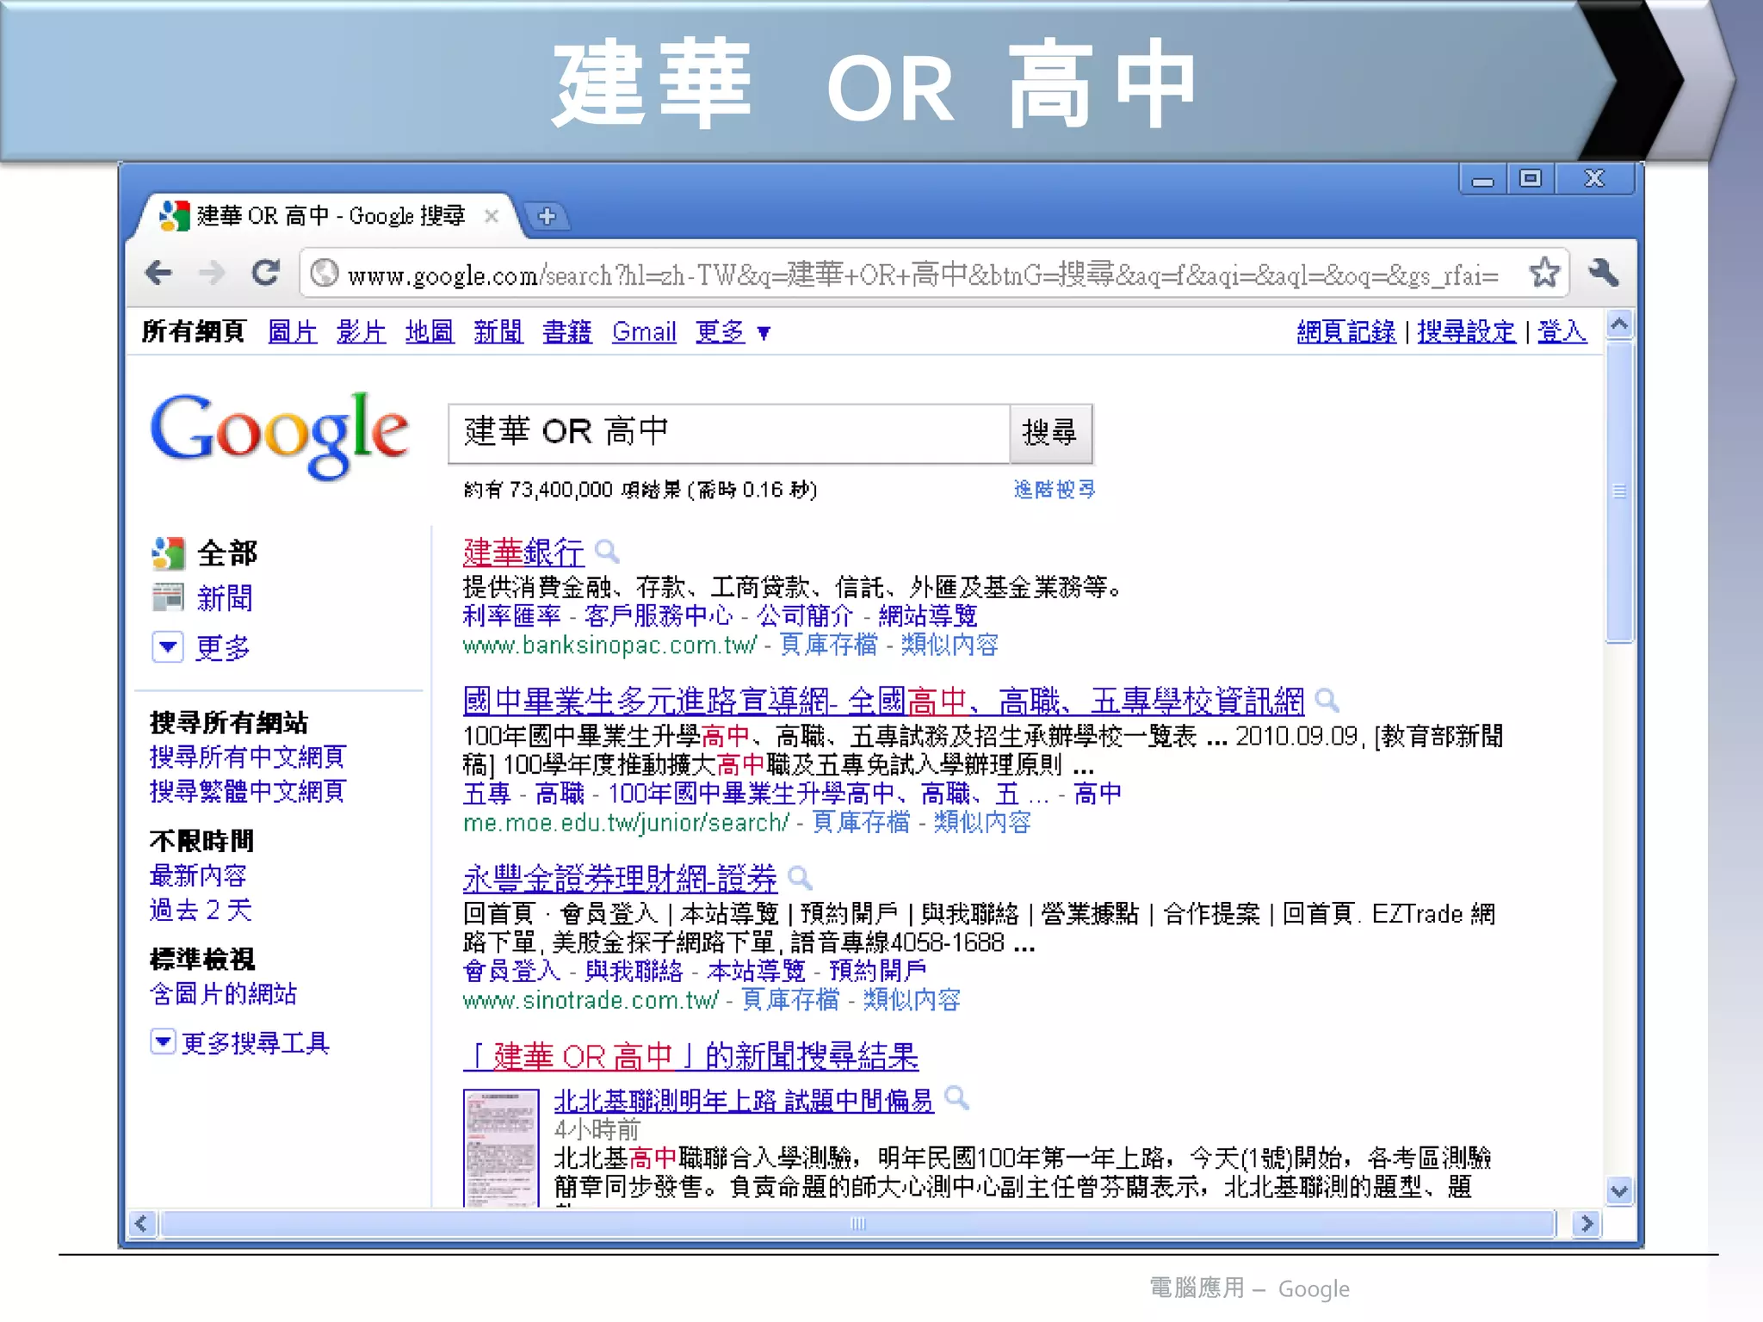Open 「建華 OR 高中」的新聞搜尋結果 link
This screenshot has height=1322, width=1763.
(691, 1056)
